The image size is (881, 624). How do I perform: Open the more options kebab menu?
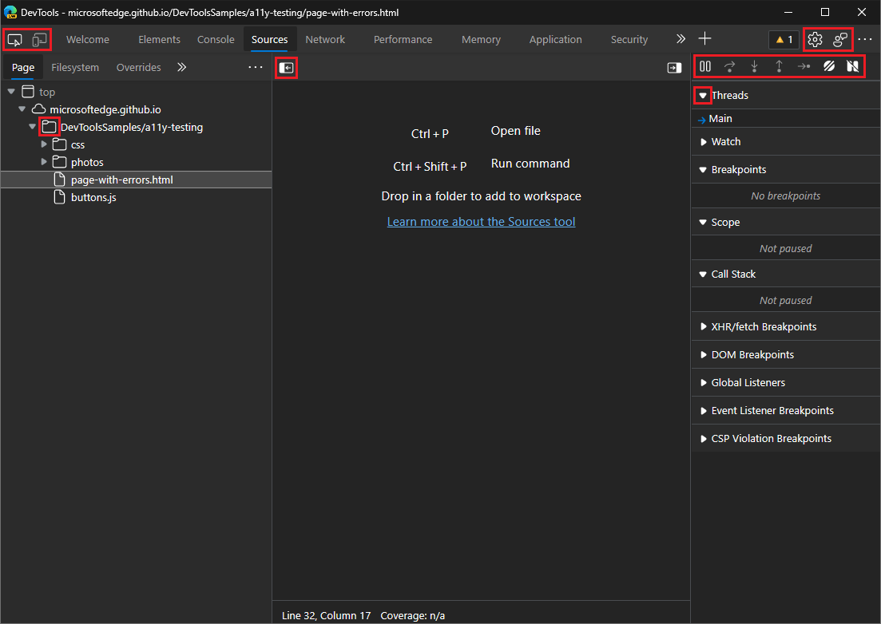coord(866,38)
